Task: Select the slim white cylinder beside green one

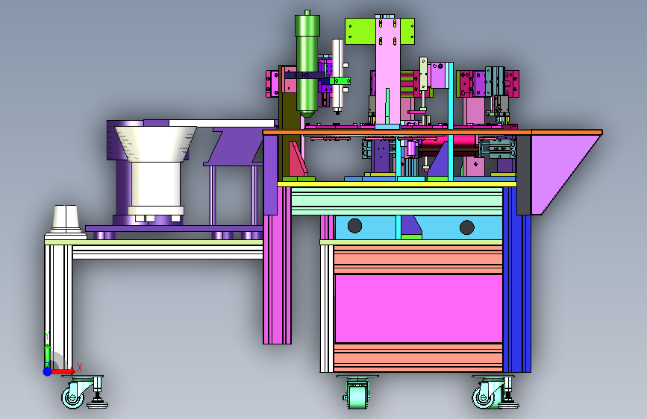Action: click(x=337, y=76)
